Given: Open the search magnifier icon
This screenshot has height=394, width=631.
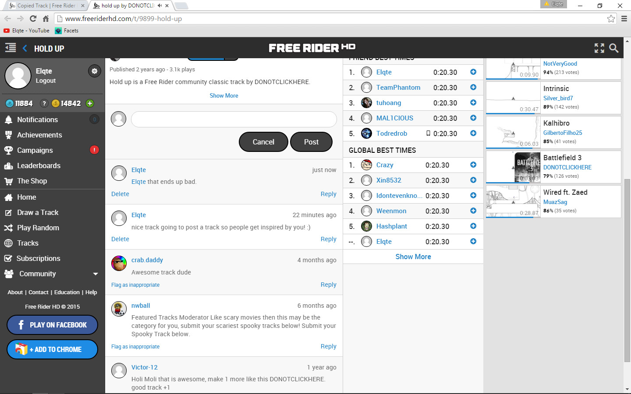Looking at the screenshot, I should click(x=614, y=48).
